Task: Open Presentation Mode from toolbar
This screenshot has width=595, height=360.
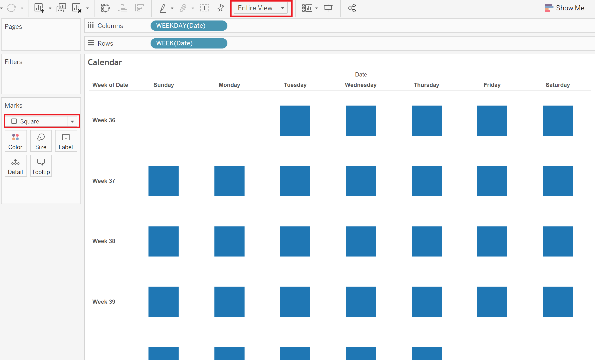Action: 328,8
